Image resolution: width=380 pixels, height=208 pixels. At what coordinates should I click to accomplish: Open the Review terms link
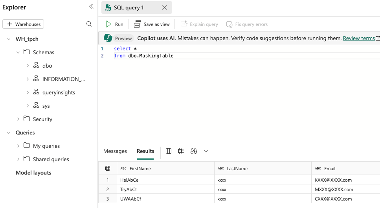[359, 38]
